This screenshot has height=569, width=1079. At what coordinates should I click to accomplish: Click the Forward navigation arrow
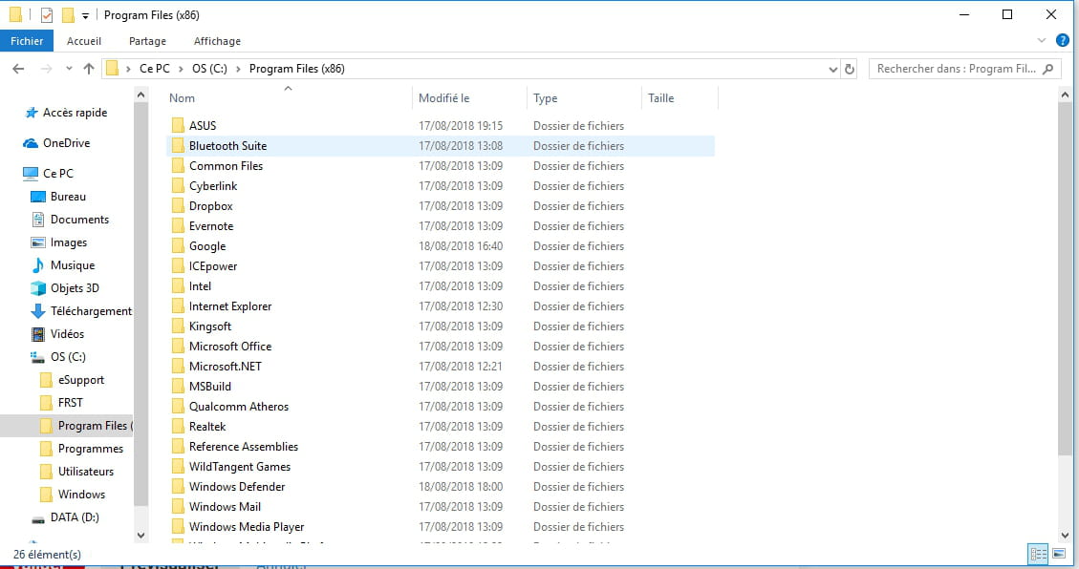(x=46, y=69)
